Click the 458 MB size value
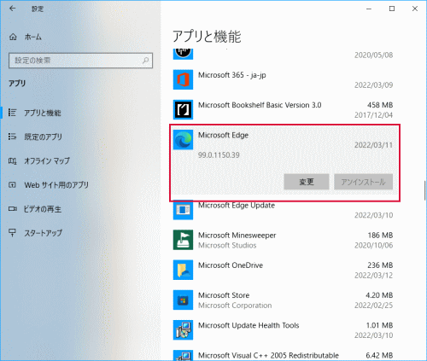This screenshot has width=427, height=361. [380, 105]
